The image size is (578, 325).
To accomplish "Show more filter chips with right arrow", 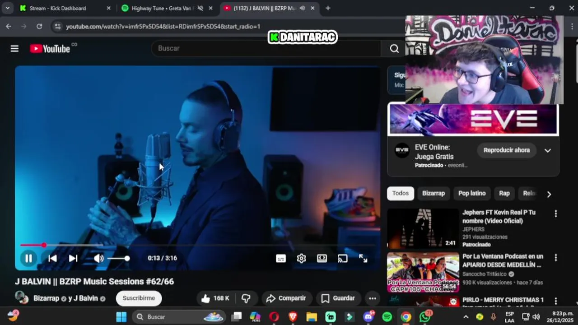I will 549,194.
